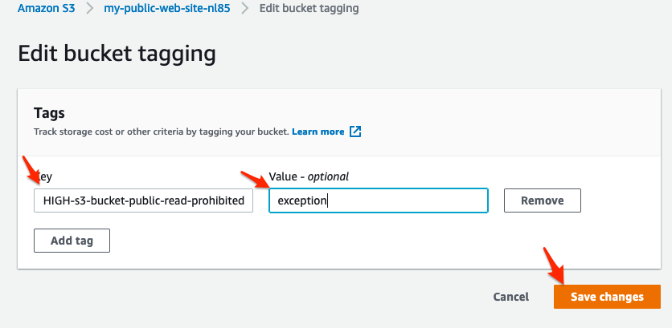This screenshot has height=328, width=672.
Task: Remove the HIGH-s3-bucket-public-read-prohibited tag
Action: (542, 200)
